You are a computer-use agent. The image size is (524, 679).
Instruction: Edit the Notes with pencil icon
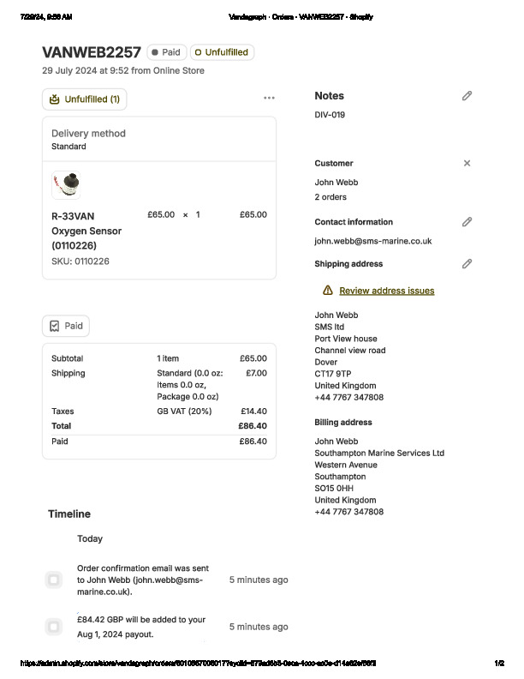pos(467,96)
